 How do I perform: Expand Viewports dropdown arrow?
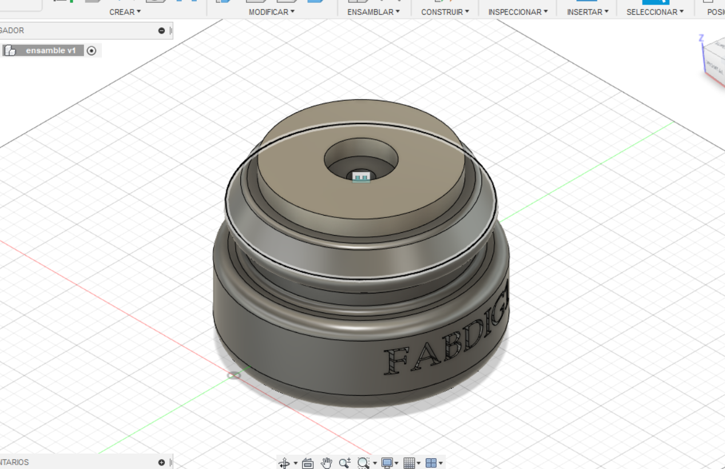point(441,463)
